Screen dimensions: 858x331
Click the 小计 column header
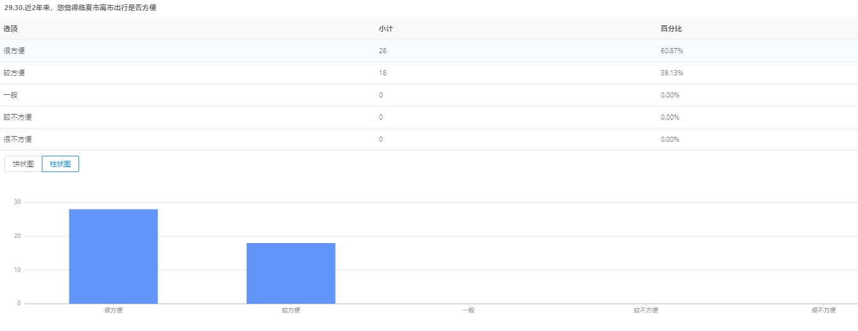[x=386, y=29]
